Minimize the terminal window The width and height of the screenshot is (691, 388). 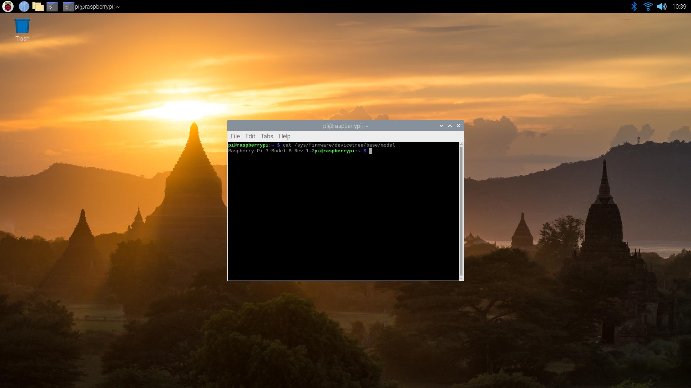coord(441,126)
